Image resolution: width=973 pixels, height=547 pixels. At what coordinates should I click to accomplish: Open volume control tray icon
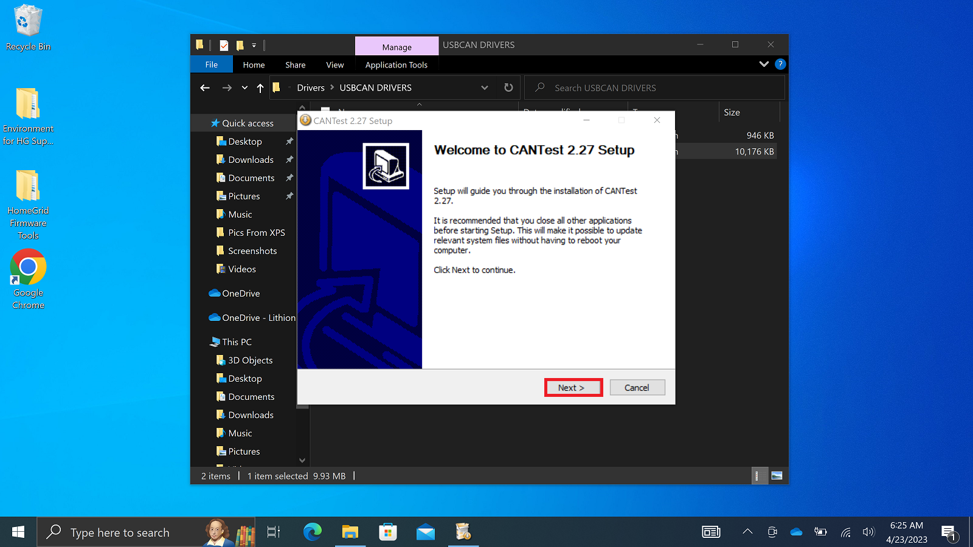(x=868, y=532)
